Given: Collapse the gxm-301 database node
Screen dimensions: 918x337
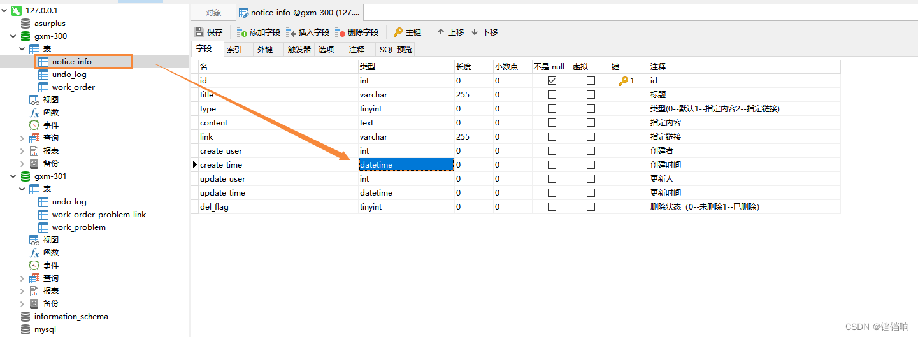Looking at the screenshot, I should 13,176.
